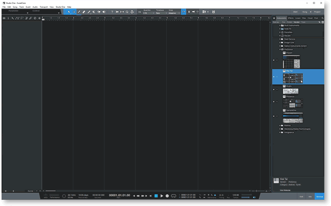Screen dimensions: 331x206
Task: Open the Mix console button
Action: tap(310, 197)
